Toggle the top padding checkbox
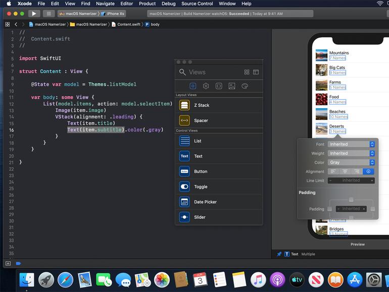The image size is (389, 292). [351, 200]
